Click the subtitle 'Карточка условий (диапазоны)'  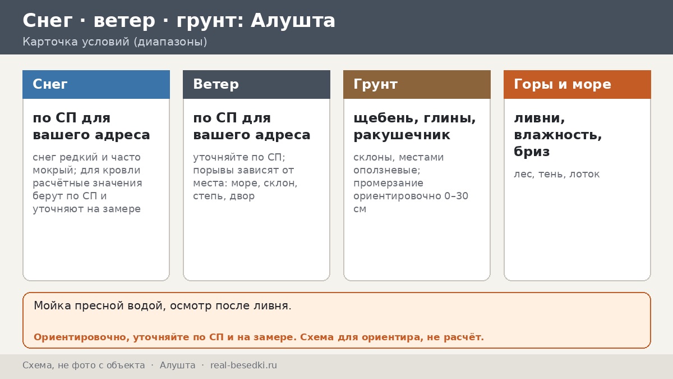coord(115,42)
